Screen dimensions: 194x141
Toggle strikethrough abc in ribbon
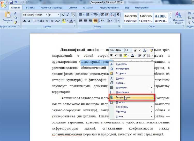click(x=42, y=21)
